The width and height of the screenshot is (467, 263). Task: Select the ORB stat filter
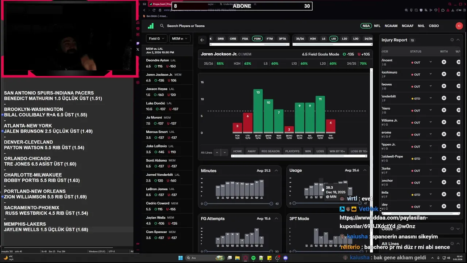pyautogui.click(x=233, y=39)
